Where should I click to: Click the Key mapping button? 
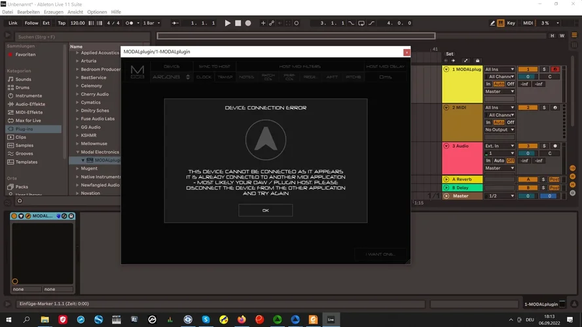[511, 23]
